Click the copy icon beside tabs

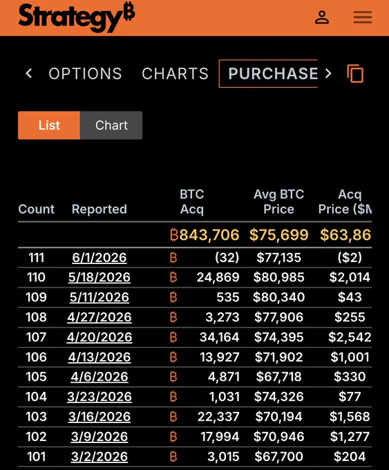point(355,73)
